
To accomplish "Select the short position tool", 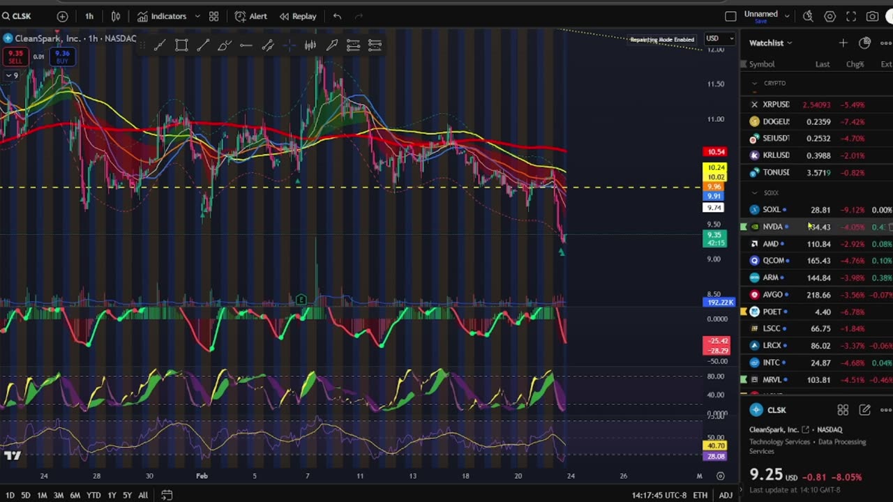I will click(x=375, y=45).
